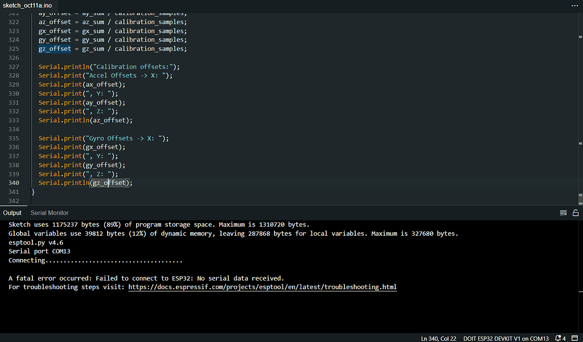The image size is (583, 342).
Task: Toggle bottom panel icon in status bar
Action: click(575, 338)
